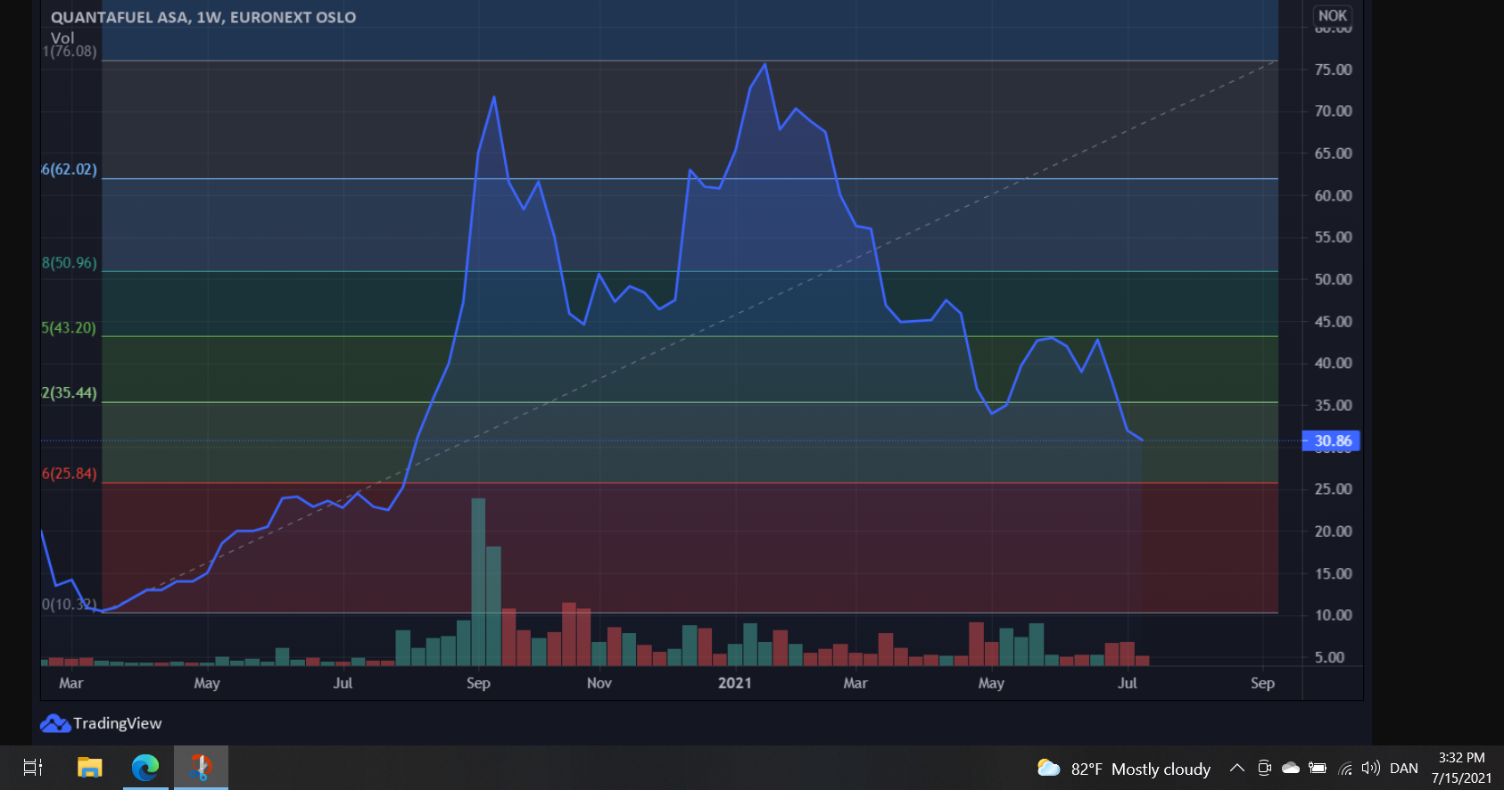Select the 6(25.84) Fibonacci level label

click(x=70, y=473)
